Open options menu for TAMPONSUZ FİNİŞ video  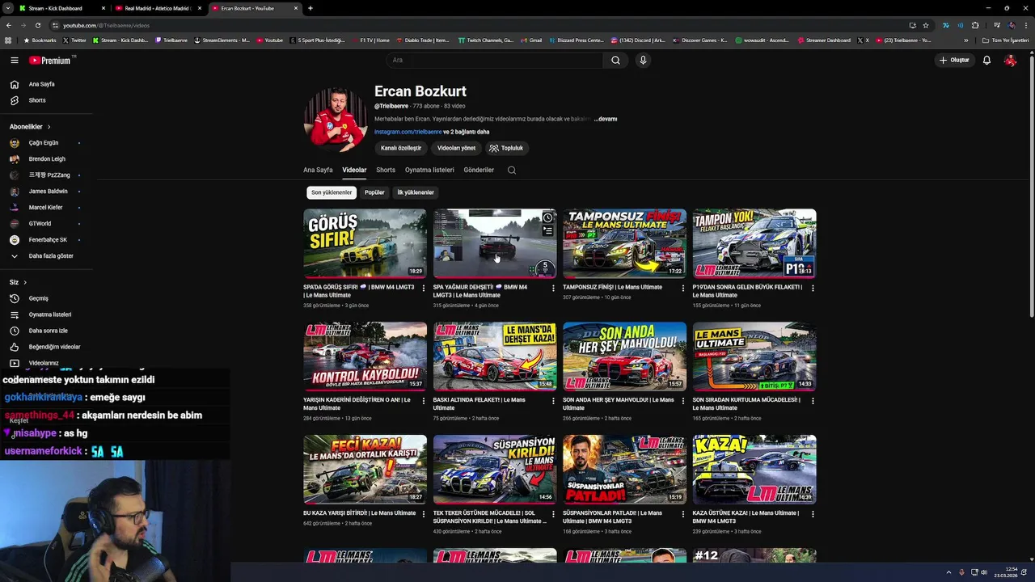683,288
